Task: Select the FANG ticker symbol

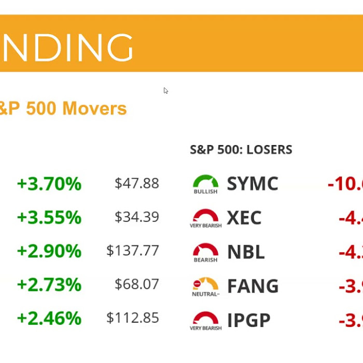Action: [x=253, y=286]
